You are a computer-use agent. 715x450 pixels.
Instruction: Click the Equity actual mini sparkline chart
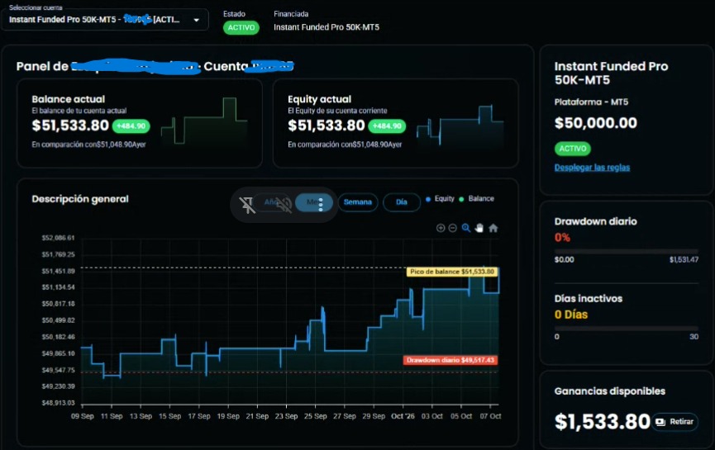coord(460,125)
